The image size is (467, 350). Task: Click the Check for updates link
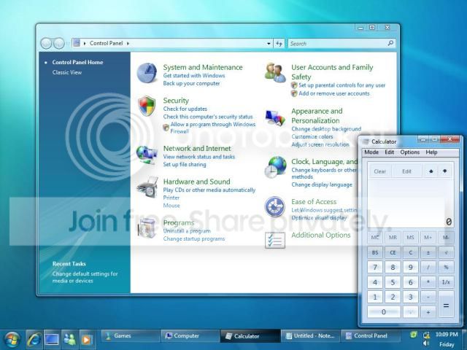[184, 109]
